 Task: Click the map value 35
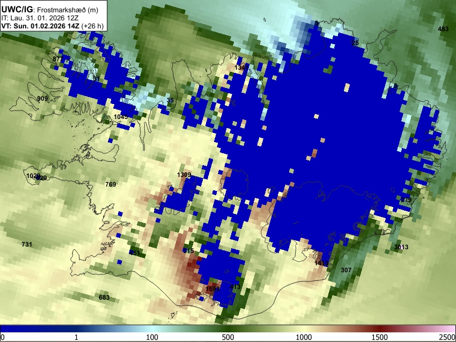click(170, 100)
